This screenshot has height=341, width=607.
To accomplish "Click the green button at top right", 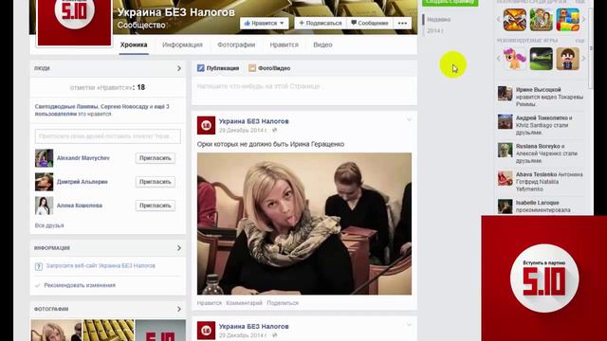I will pyautogui.click(x=450, y=3).
